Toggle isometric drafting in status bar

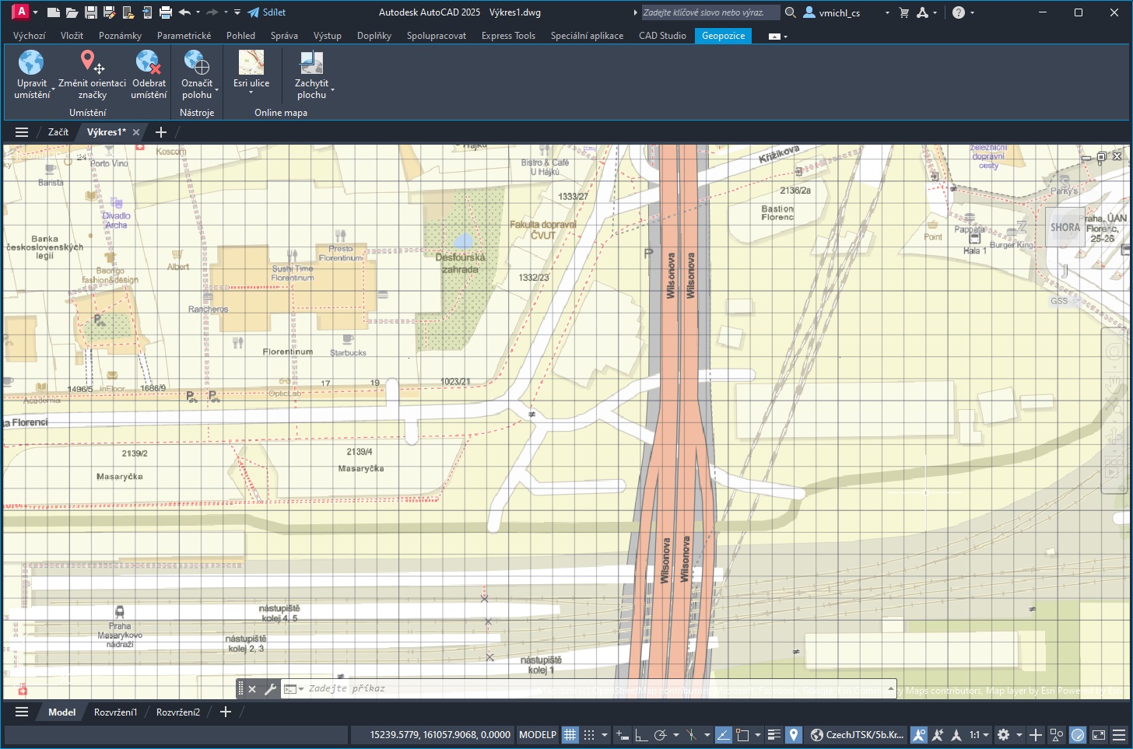692,734
